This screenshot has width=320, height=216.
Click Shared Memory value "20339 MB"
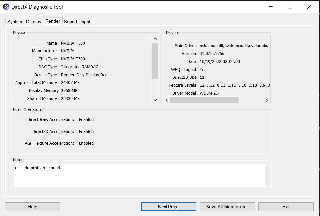[70, 99]
